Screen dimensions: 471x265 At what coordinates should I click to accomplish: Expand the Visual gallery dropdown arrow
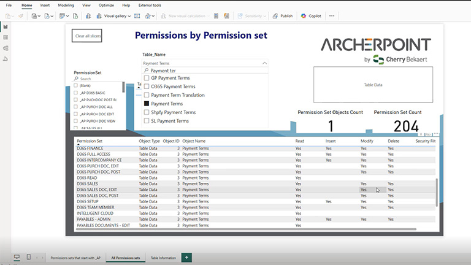(x=129, y=16)
